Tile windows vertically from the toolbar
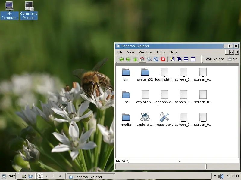The image size is (241, 180). (193, 59)
